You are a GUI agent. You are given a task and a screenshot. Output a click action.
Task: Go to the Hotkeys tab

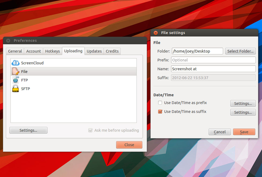pyautogui.click(x=53, y=51)
